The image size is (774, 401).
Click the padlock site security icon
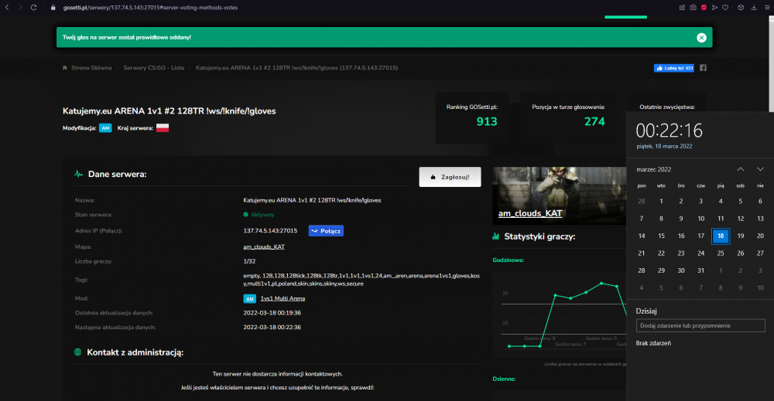coord(53,8)
